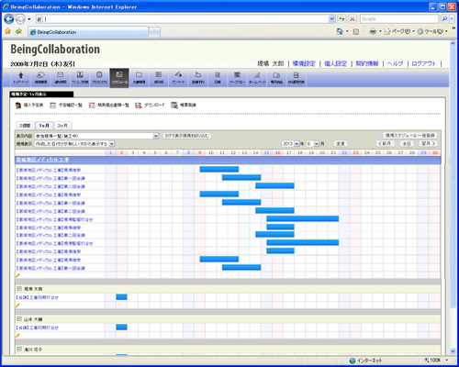Toggle the checkbox in the 滝川 member row
This screenshot has height=367, width=459.
coord(19,349)
